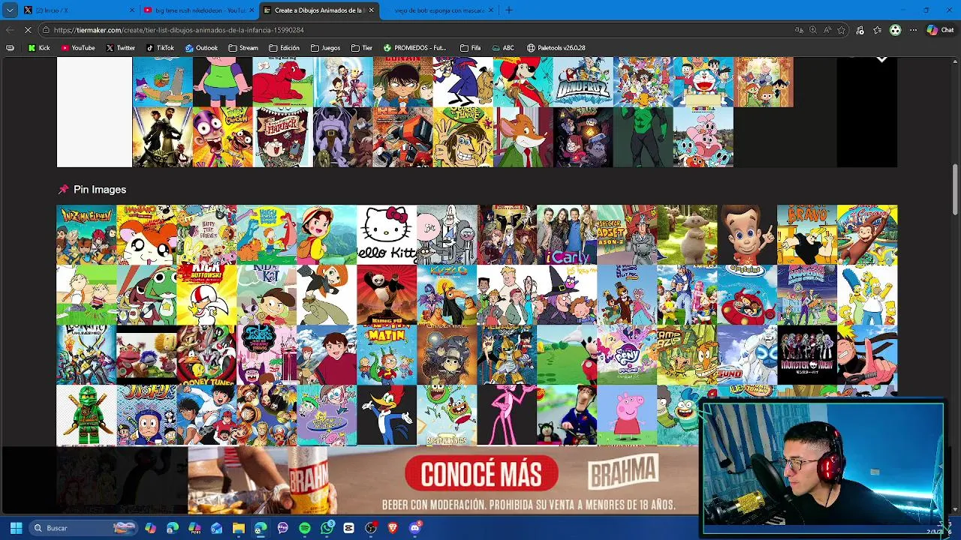The width and height of the screenshot is (961, 540).
Task: Open the TikTok bookmark
Action: tap(160, 48)
